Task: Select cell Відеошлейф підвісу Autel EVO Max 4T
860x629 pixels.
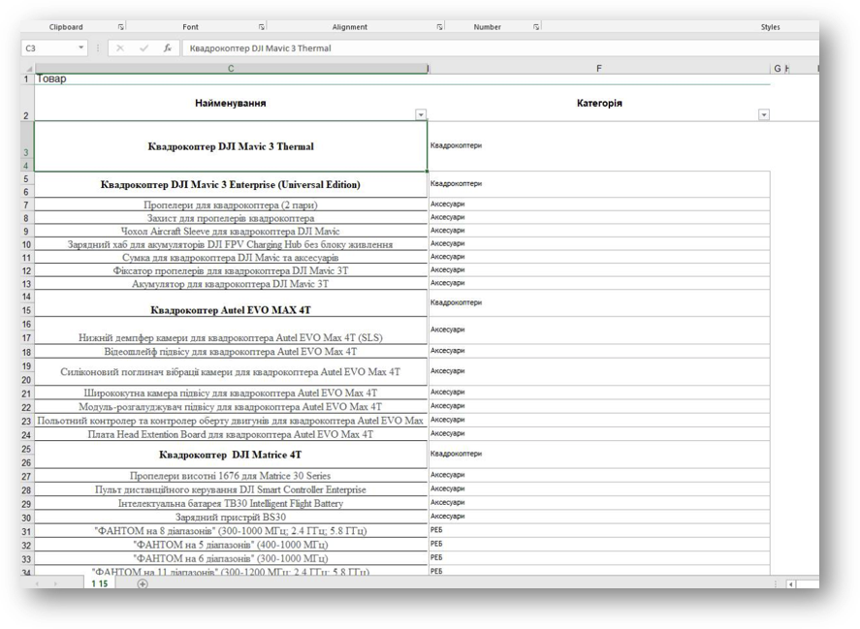Action: pos(231,352)
